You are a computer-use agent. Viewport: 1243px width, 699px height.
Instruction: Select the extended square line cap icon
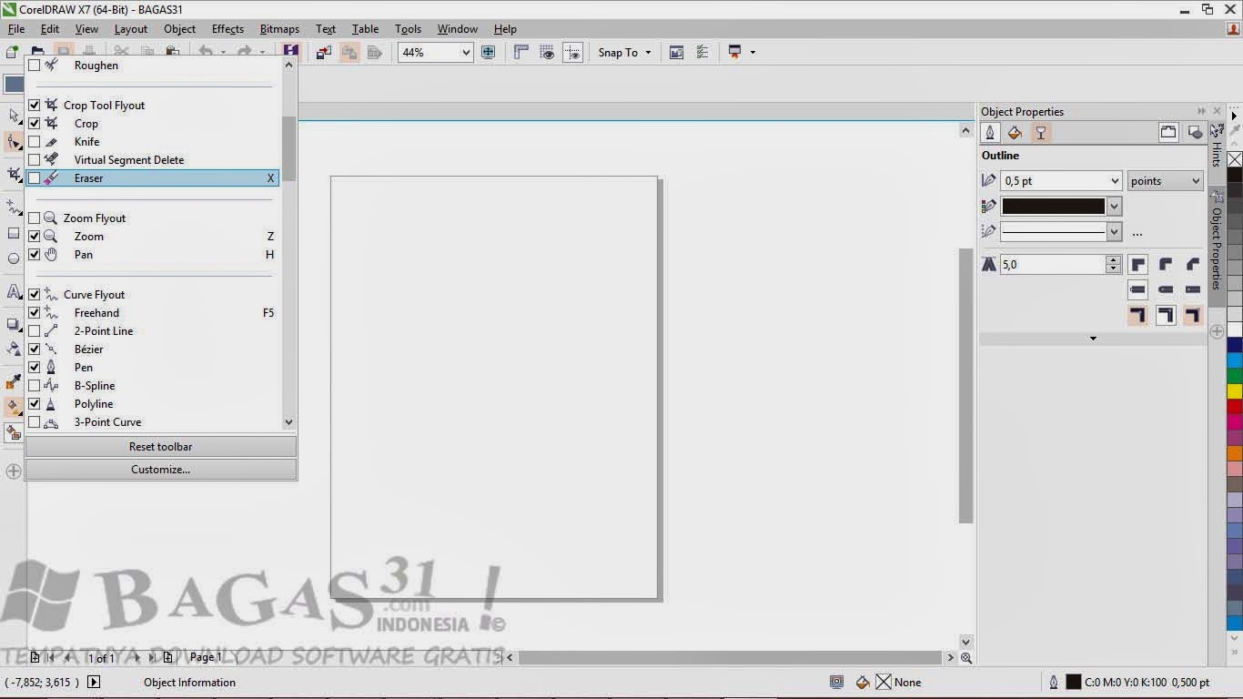1193,289
